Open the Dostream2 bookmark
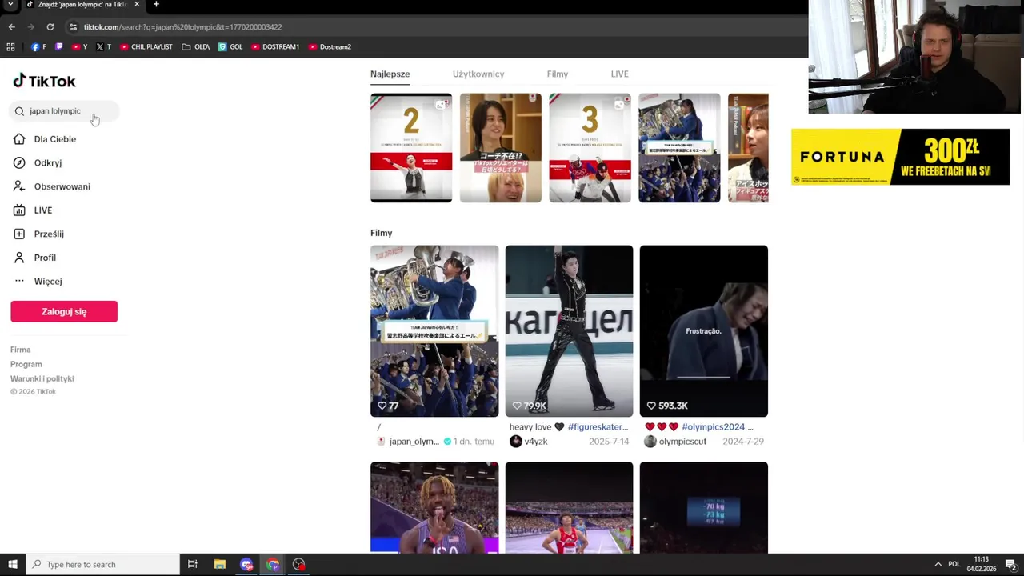Screen dimensions: 1024x576 tap(330, 46)
